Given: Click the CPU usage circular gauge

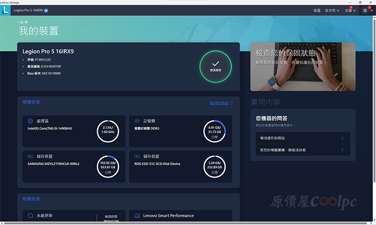Looking at the screenshot, I should (x=108, y=131).
